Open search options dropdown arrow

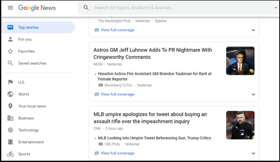click(276, 8)
